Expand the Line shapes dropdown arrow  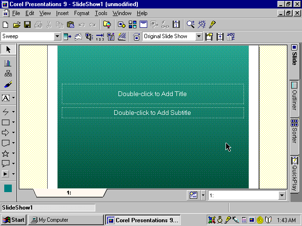point(13,112)
